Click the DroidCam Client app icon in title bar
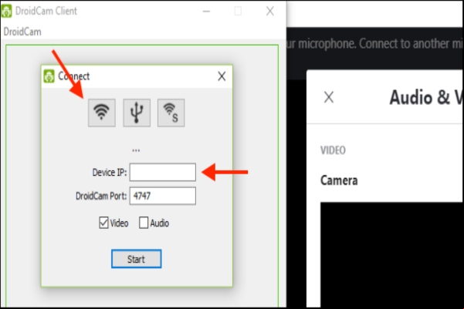The width and height of the screenshot is (464, 309). pyautogui.click(x=6, y=12)
